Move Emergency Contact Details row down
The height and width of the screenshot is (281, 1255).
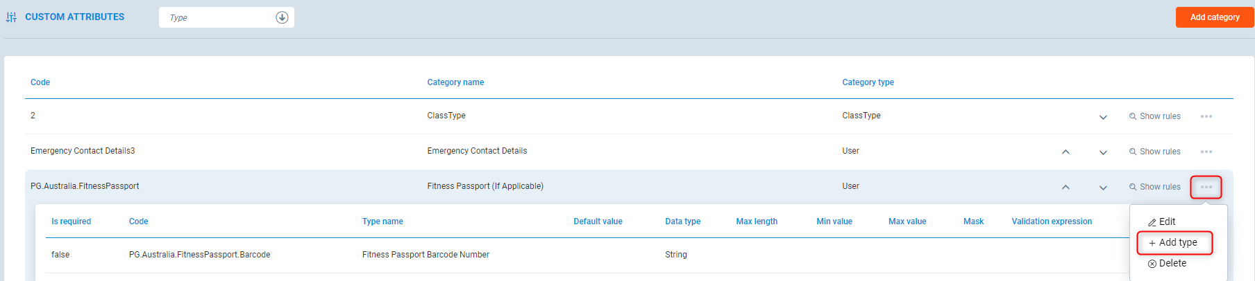tap(1103, 152)
